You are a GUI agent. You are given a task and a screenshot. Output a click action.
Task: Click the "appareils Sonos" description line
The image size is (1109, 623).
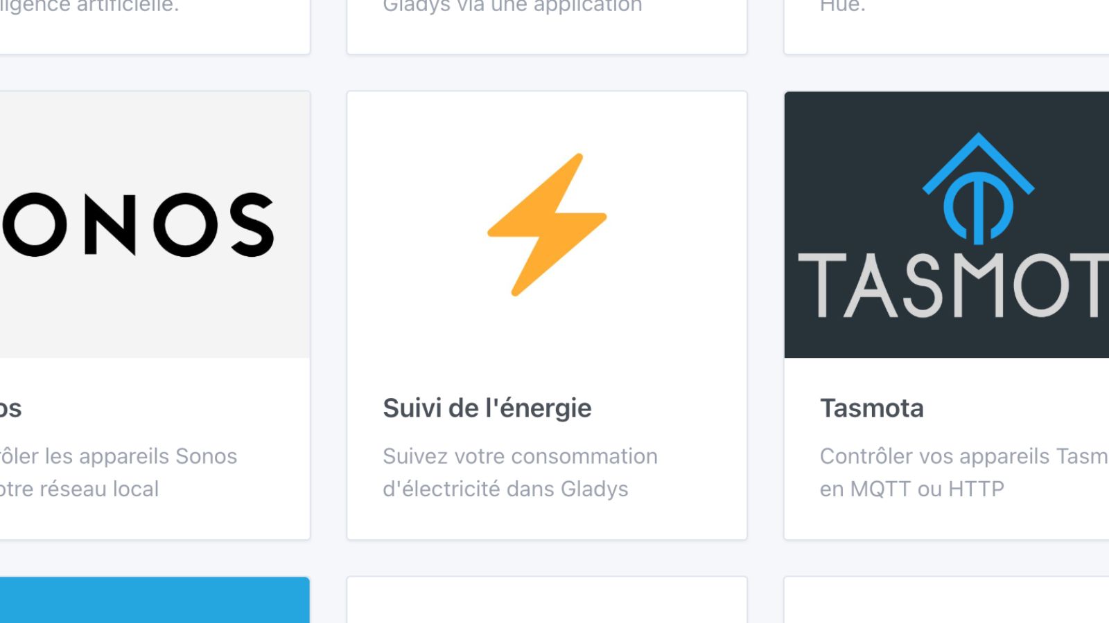point(119,456)
